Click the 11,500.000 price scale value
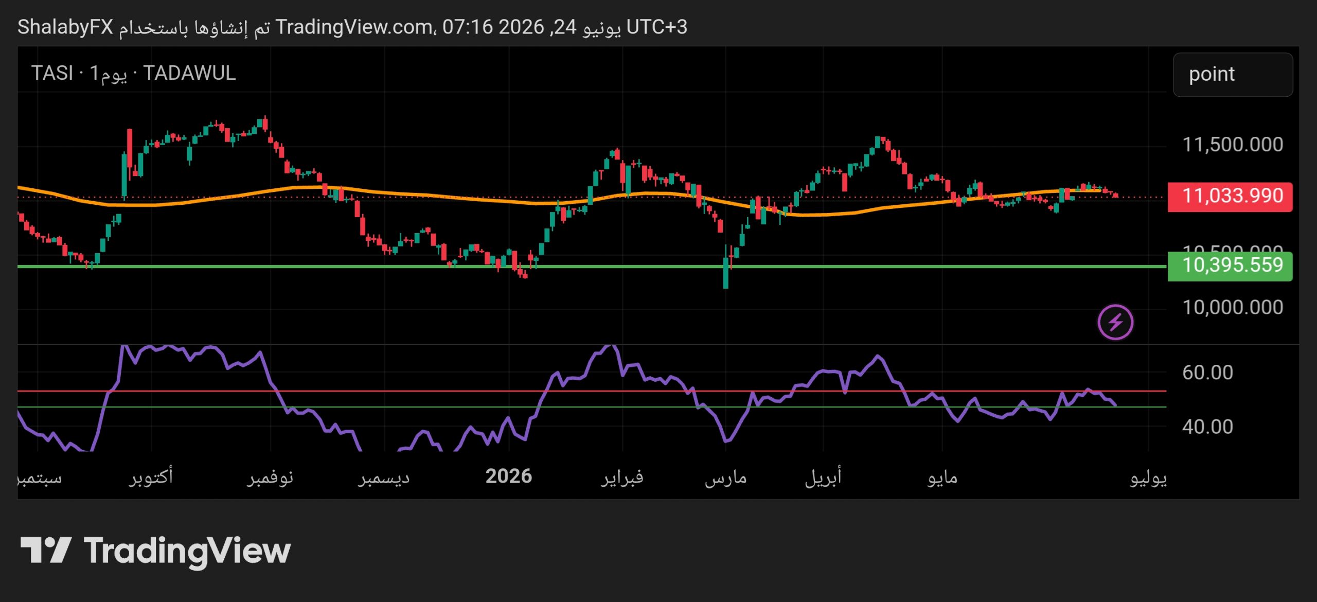 tap(1233, 145)
